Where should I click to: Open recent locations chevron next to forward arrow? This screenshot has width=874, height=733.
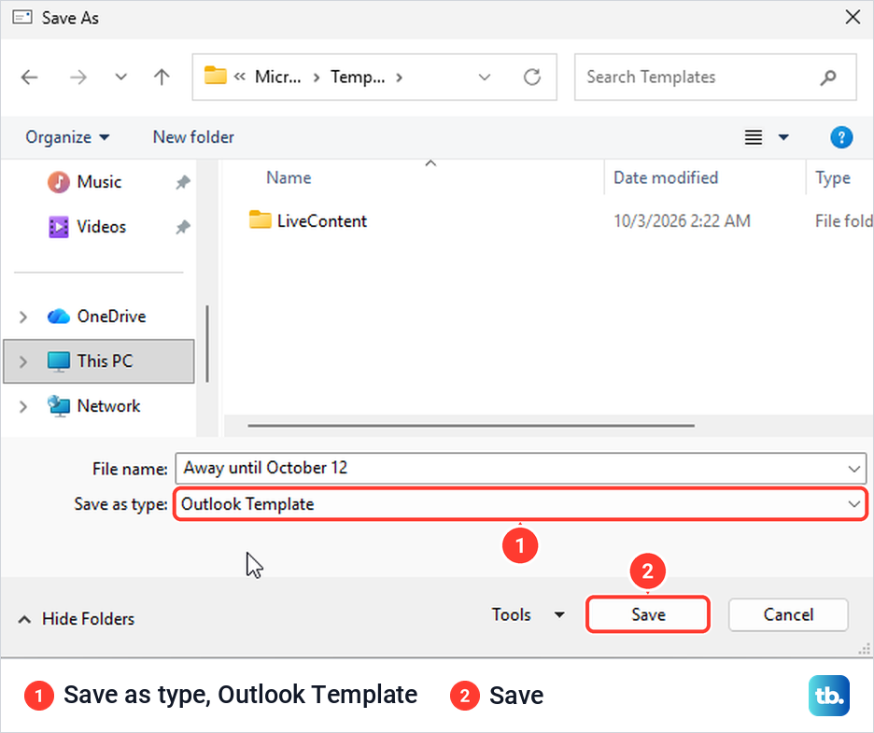point(120,77)
